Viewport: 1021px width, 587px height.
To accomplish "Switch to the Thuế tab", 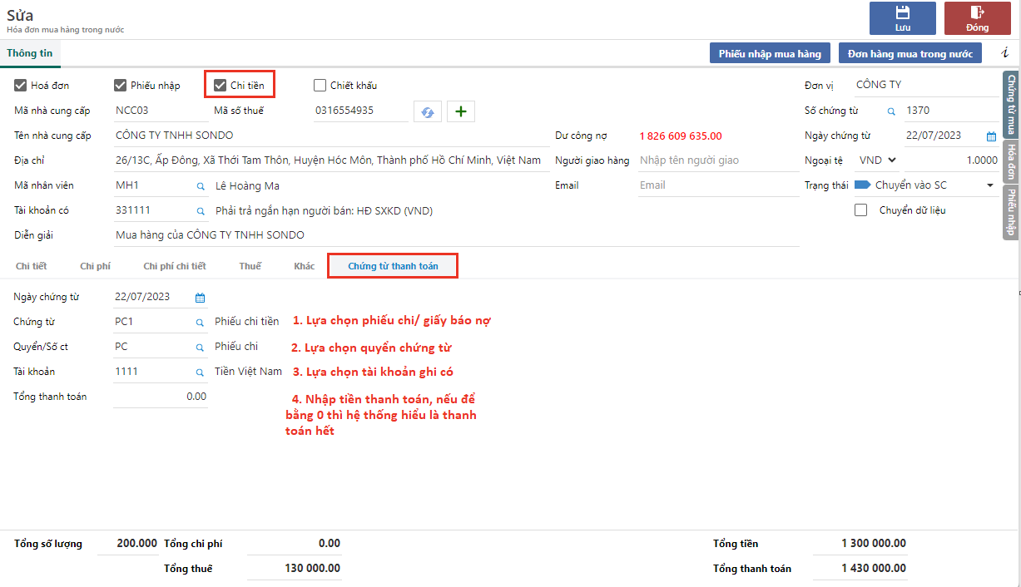I will tap(250, 266).
